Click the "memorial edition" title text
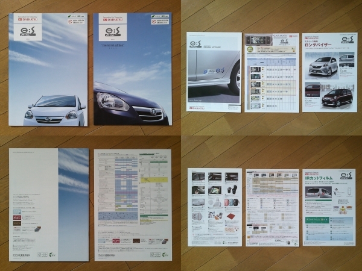 point(113,46)
